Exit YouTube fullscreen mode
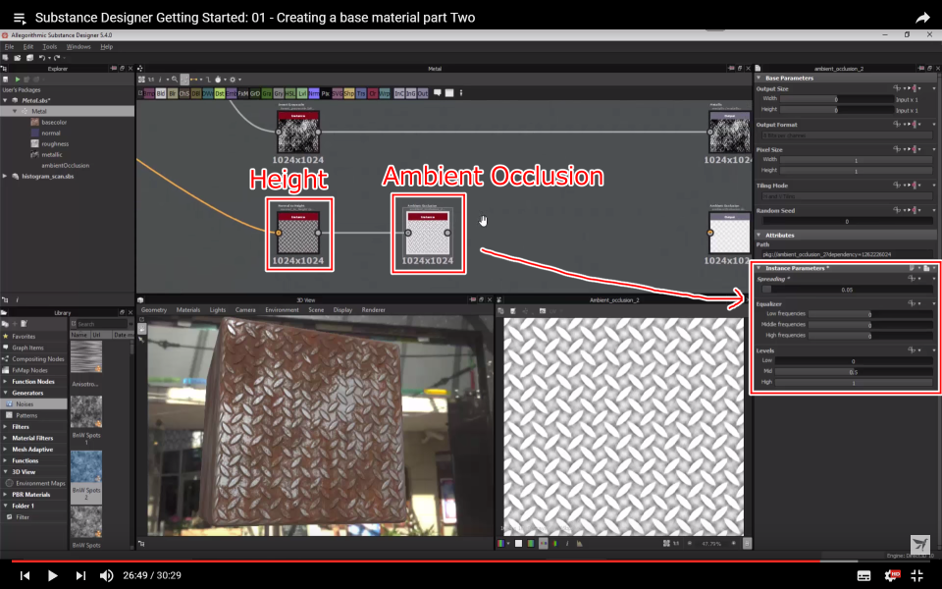This screenshot has width=942, height=589. click(916, 575)
